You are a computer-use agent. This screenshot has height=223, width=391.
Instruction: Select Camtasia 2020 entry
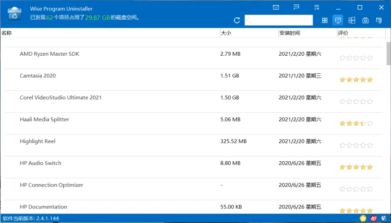pyautogui.click(x=193, y=80)
